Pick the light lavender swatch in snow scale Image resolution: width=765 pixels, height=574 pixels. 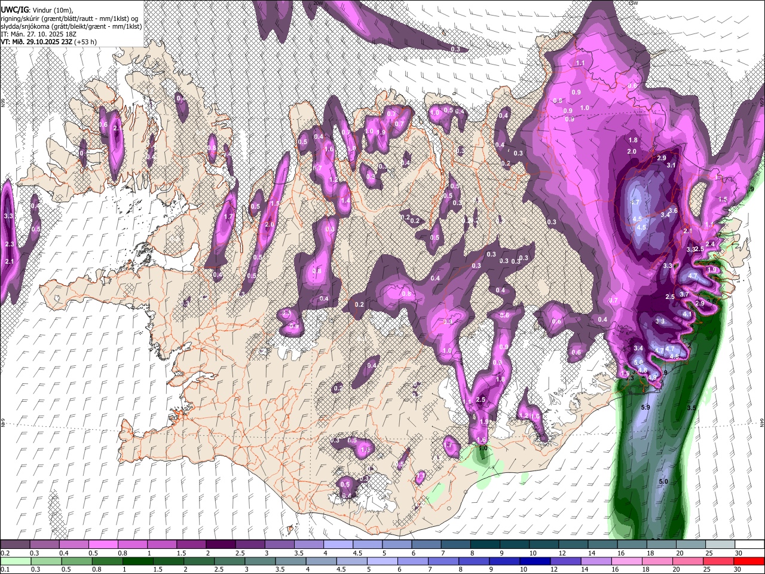coord(338,544)
